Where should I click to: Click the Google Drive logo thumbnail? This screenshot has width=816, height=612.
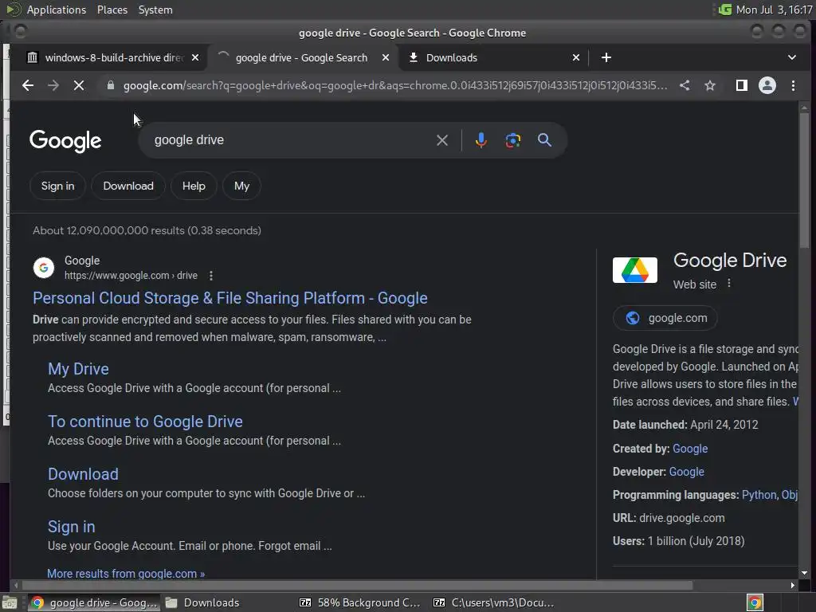tap(635, 269)
